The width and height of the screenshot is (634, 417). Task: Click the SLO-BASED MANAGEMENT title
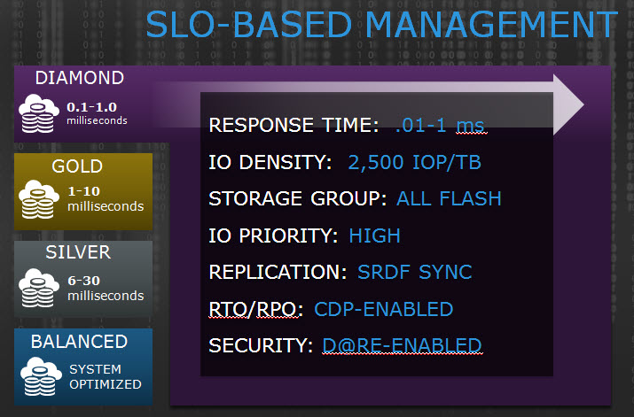(x=381, y=25)
